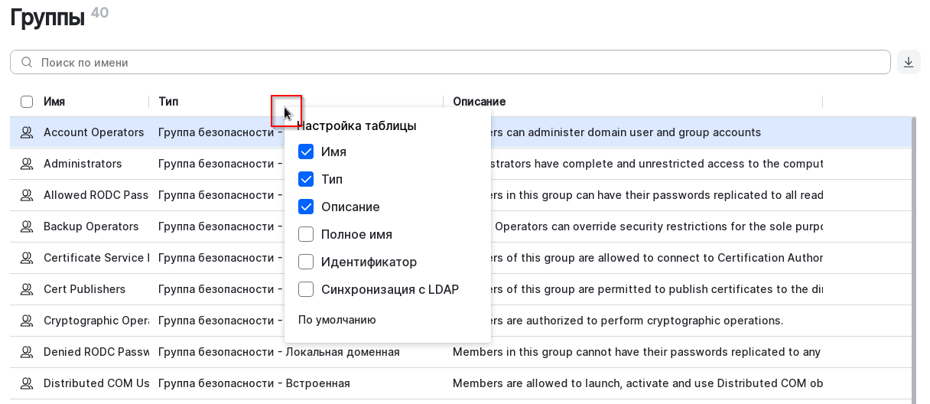Screen dimensions: 930x404
Task: Sort by the Имя column header
Action: (54, 102)
